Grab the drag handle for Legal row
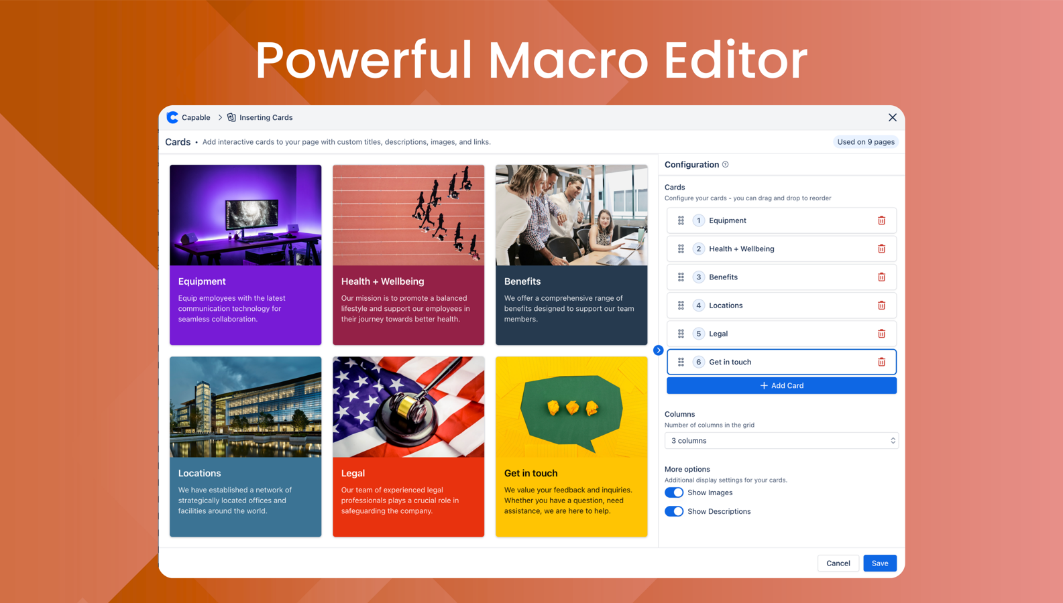Image resolution: width=1063 pixels, height=603 pixels. [681, 334]
